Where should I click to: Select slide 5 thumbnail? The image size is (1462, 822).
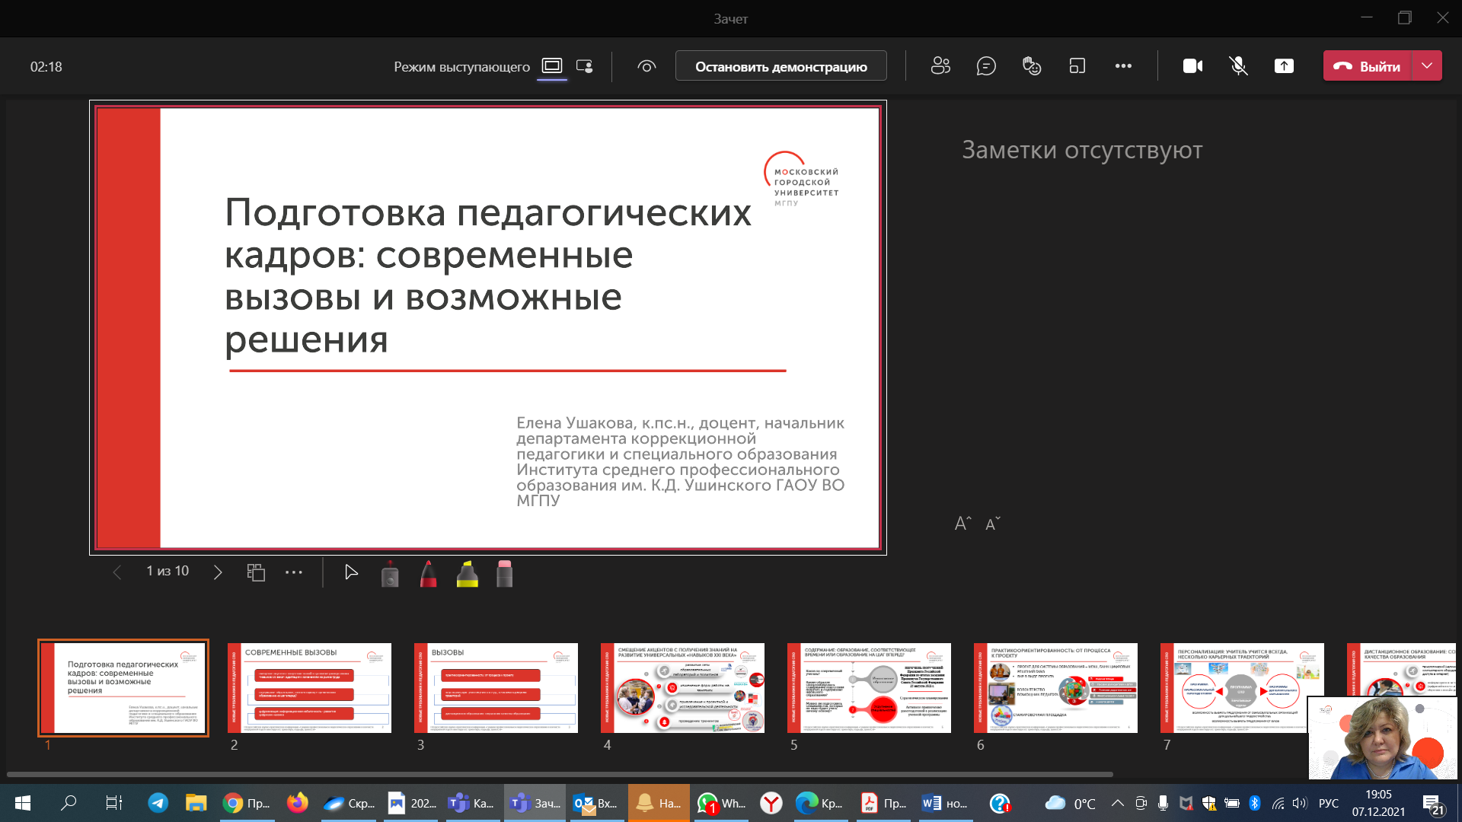pos(869,687)
